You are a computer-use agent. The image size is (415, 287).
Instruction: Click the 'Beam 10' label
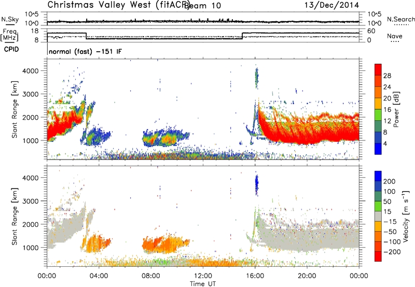(x=202, y=6)
